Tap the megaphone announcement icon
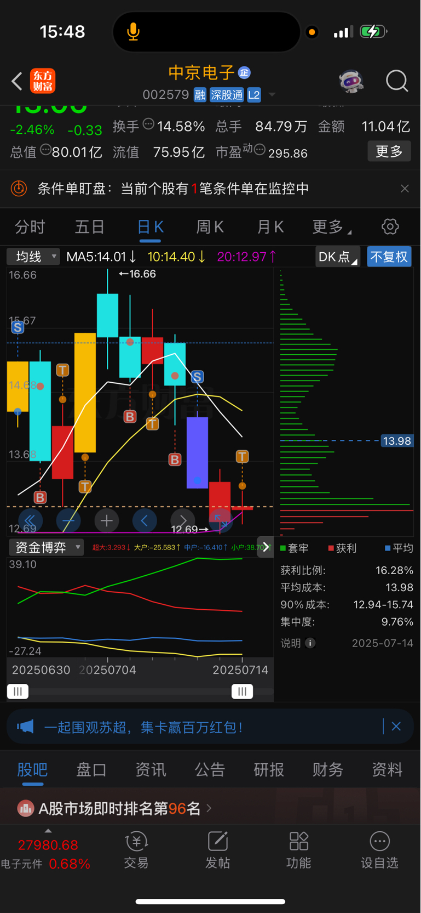 pyautogui.click(x=25, y=727)
